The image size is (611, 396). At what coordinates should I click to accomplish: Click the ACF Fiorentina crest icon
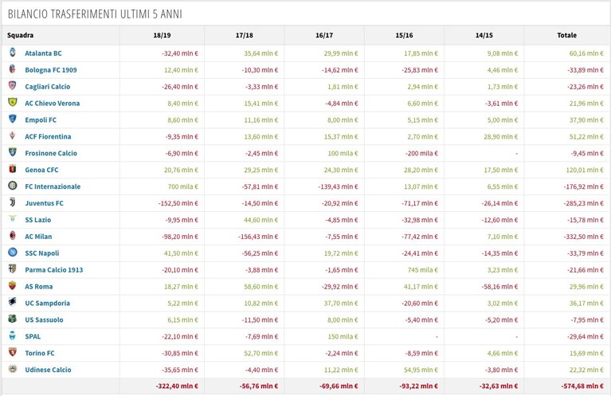coord(13,135)
